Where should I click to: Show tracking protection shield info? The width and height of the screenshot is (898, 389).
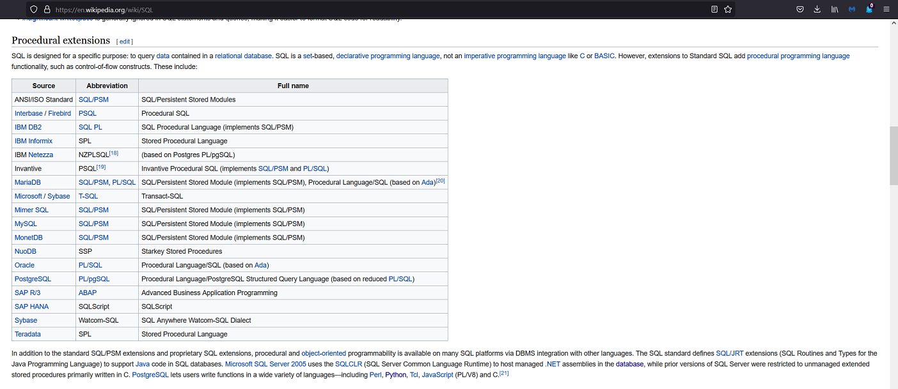34,10
